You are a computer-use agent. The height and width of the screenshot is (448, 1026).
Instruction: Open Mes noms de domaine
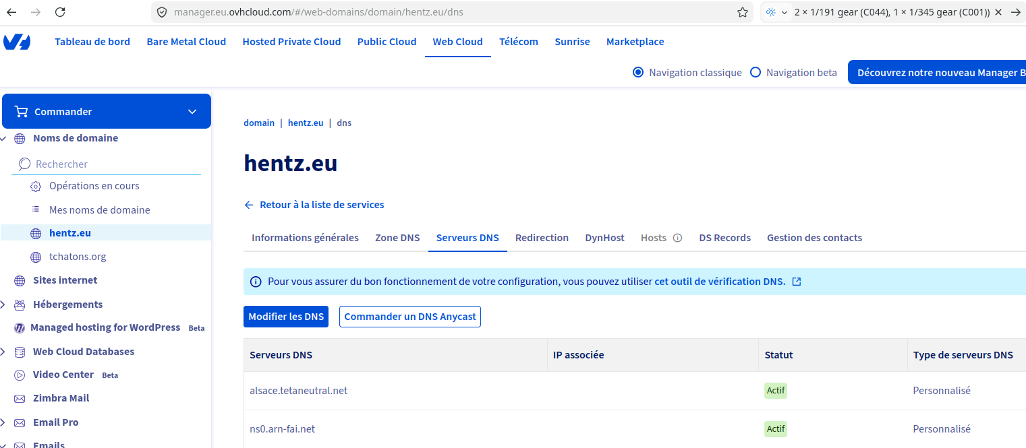click(100, 210)
